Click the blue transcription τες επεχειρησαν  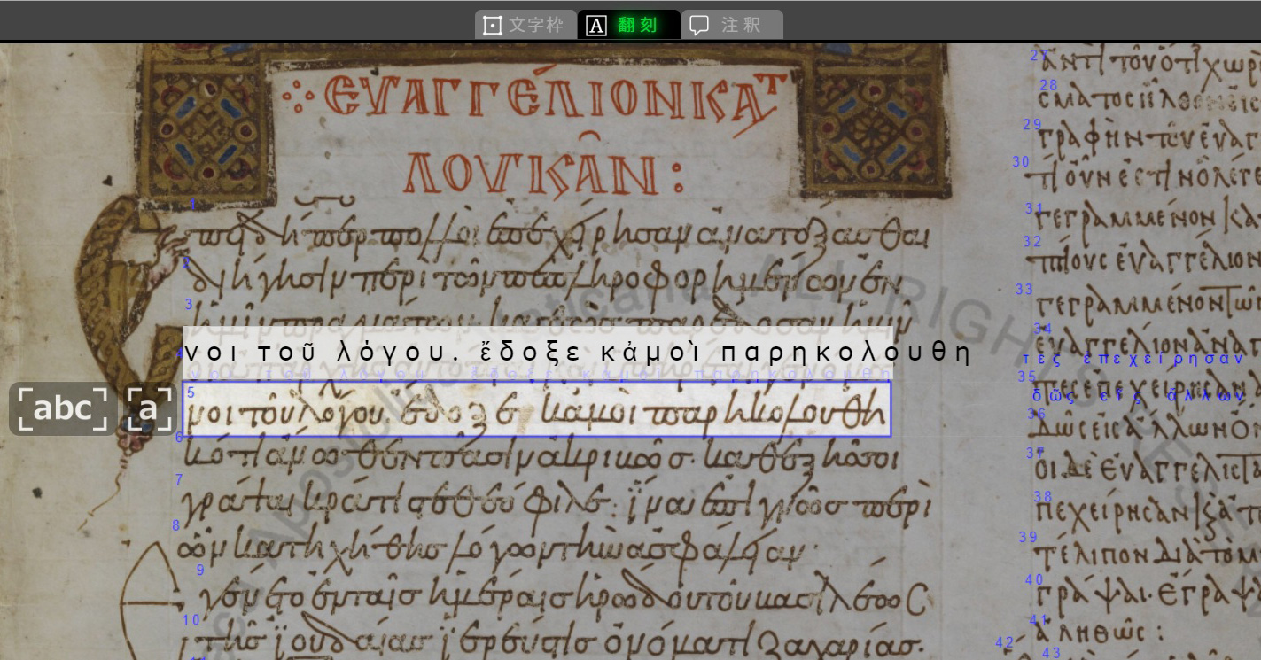[x=1134, y=358]
